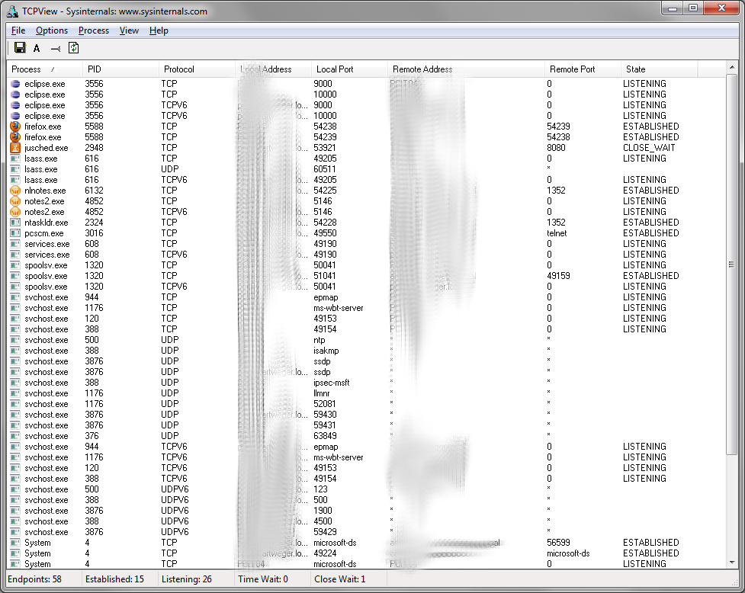
Task: Open the Process menu
Action: click(93, 30)
